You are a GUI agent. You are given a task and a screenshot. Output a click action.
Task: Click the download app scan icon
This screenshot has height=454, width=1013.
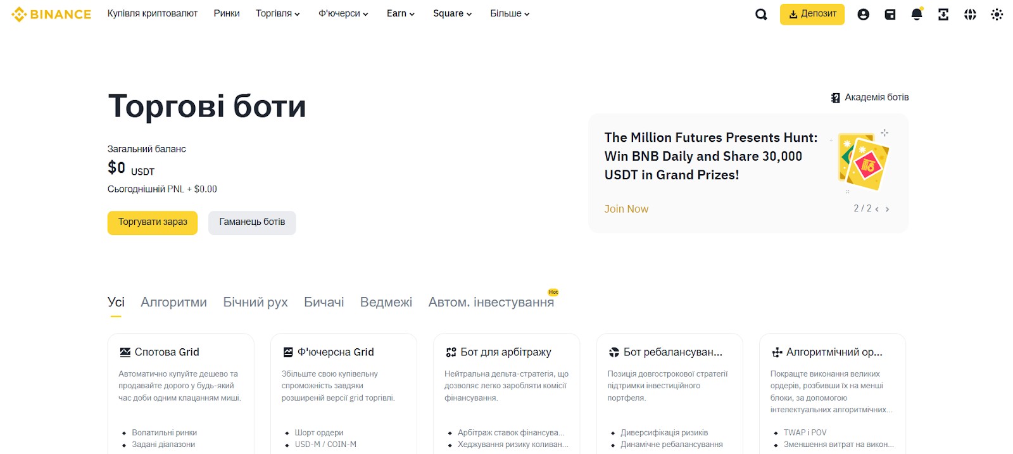click(943, 14)
